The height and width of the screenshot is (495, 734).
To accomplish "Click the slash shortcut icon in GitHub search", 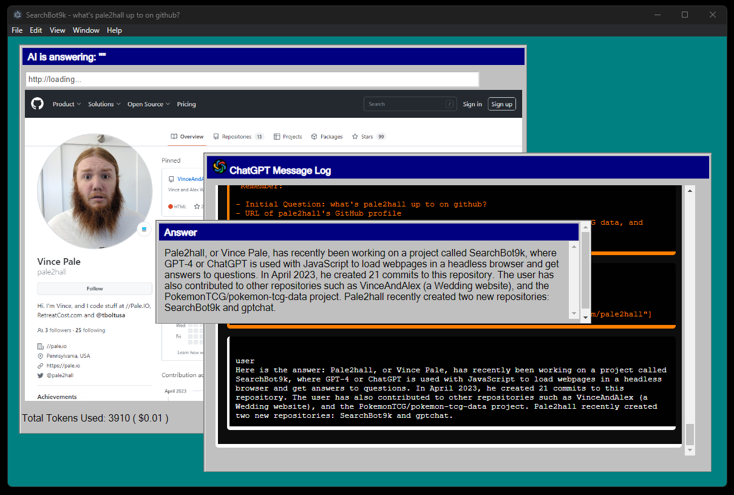I will [449, 104].
